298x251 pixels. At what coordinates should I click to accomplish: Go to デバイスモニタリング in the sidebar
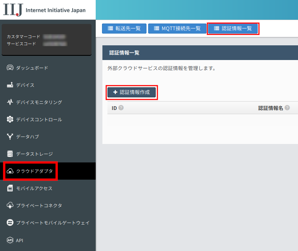point(48,102)
